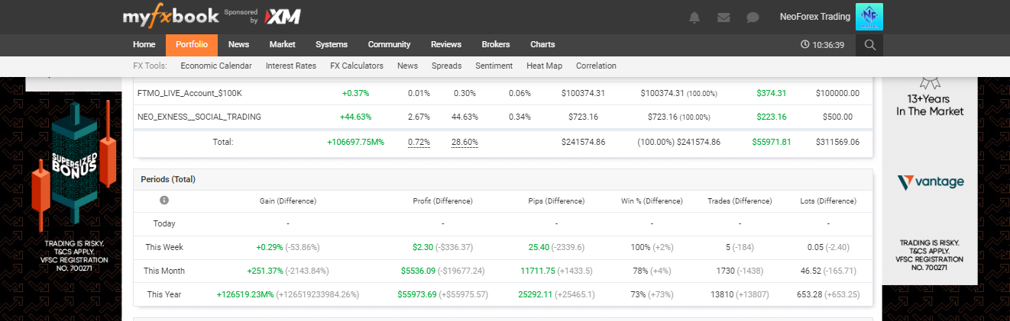Click the Vantage advertisement banner

(930, 182)
